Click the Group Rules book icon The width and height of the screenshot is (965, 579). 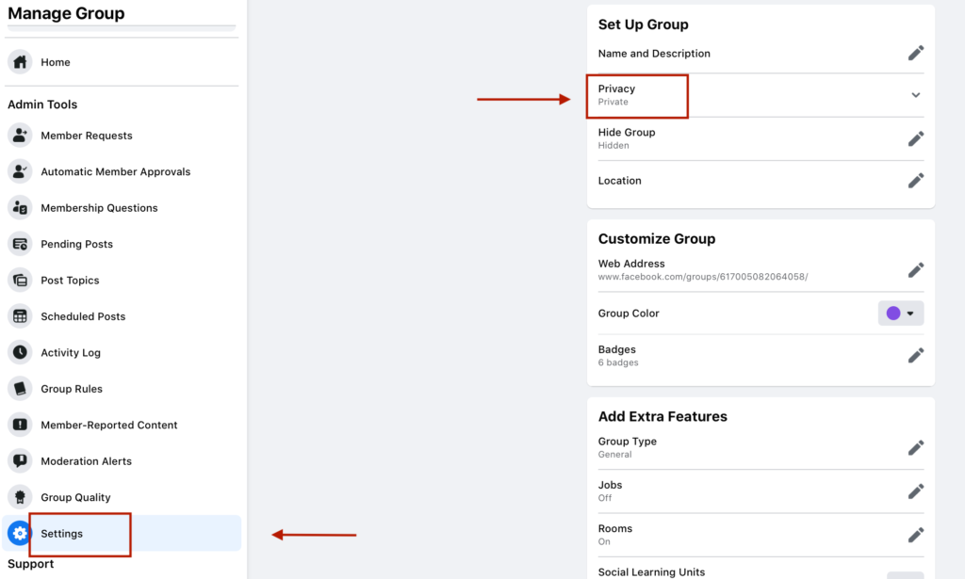[20, 389]
